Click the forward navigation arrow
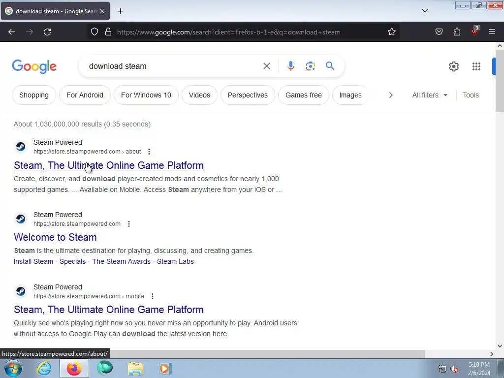 pos(30,32)
